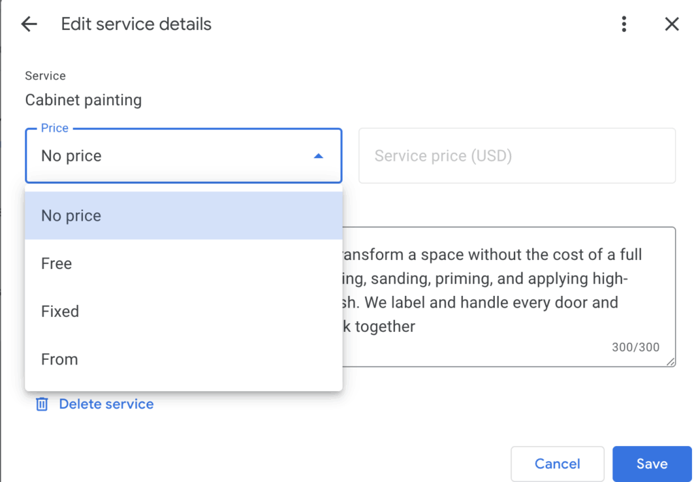The width and height of the screenshot is (696, 482).
Task: Click the description box resize handle
Action: coord(671,362)
